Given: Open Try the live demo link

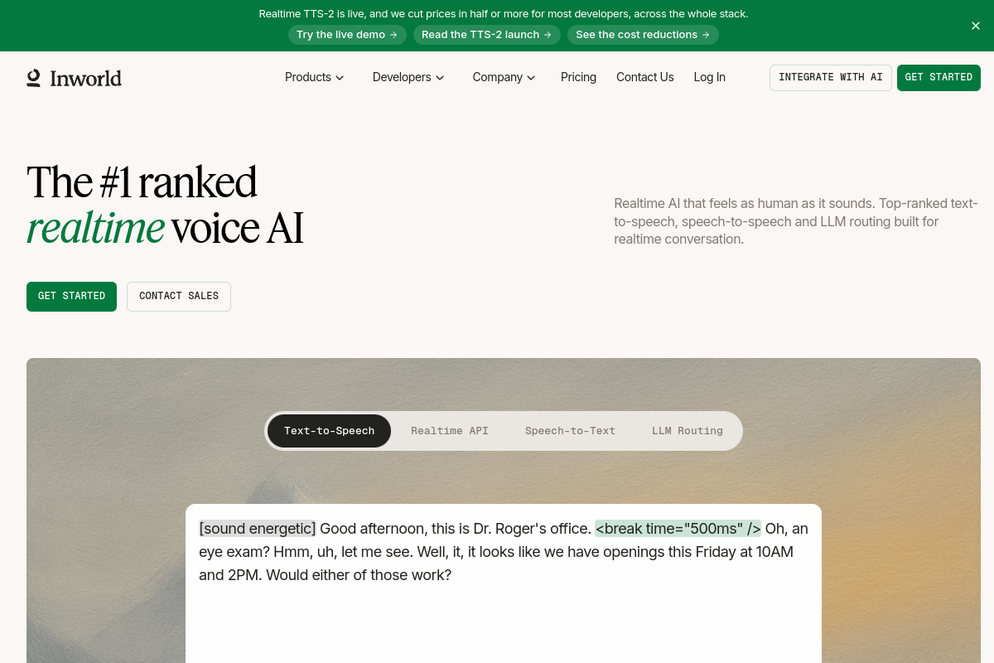Looking at the screenshot, I should pos(348,35).
